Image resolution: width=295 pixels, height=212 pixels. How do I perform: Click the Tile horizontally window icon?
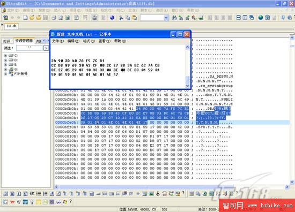238,18
